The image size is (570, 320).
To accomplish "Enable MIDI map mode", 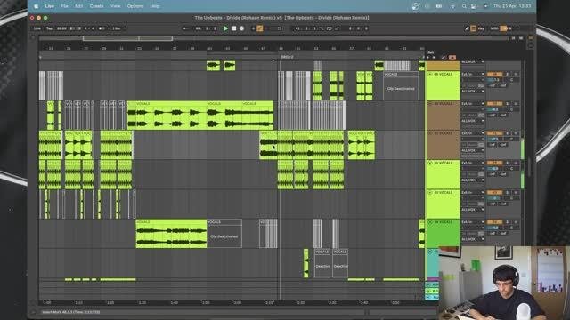I will tap(494, 28).
